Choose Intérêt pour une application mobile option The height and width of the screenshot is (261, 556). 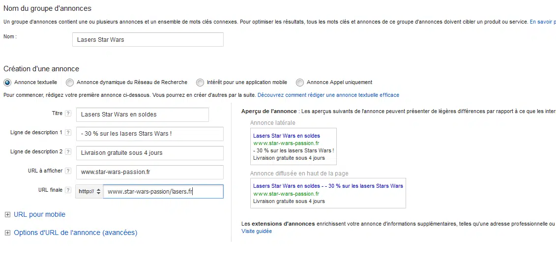click(x=200, y=83)
